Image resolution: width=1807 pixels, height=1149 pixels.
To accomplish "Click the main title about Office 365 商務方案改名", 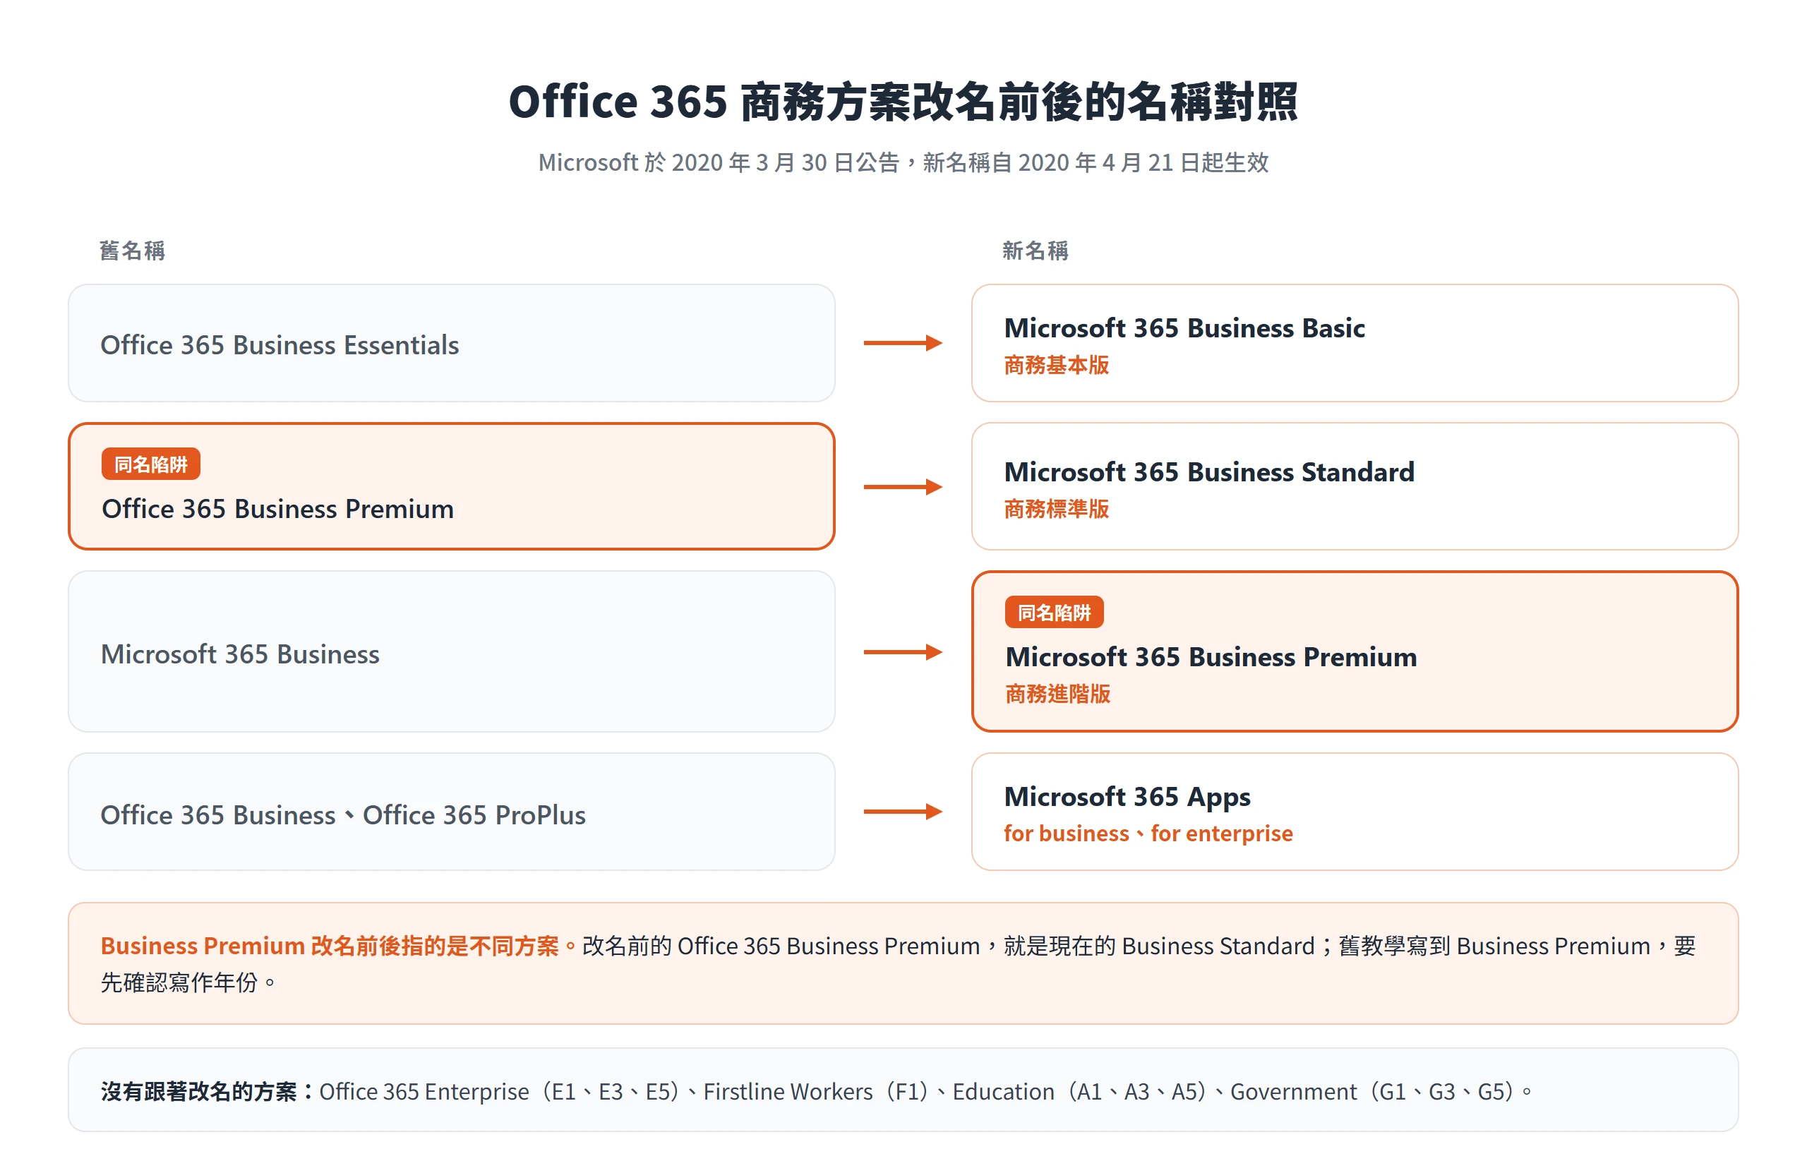I will coord(903,102).
